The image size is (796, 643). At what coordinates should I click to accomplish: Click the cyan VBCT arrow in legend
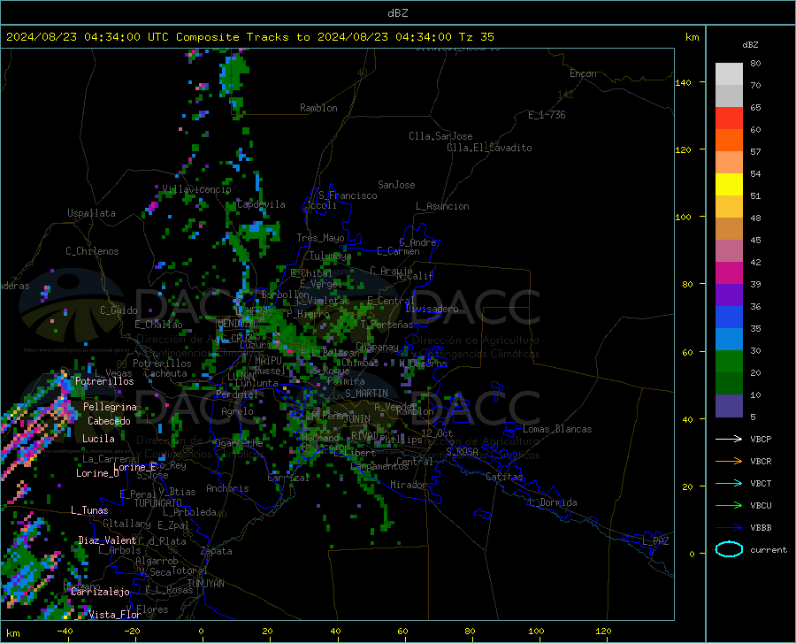[729, 483]
